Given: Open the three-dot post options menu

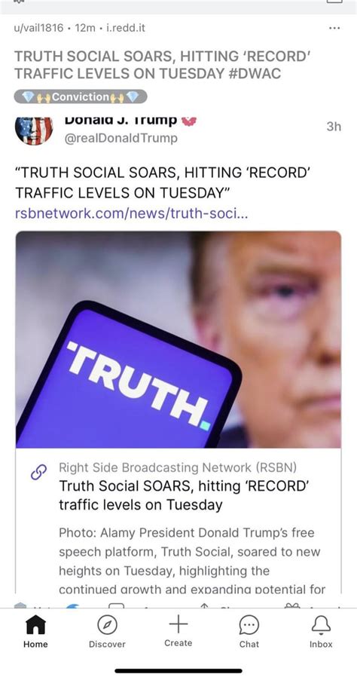Looking at the screenshot, I should pyautogui.click(x=334, y=28).
